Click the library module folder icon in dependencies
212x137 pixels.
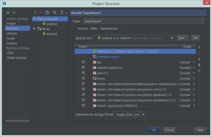click(95, 78)
